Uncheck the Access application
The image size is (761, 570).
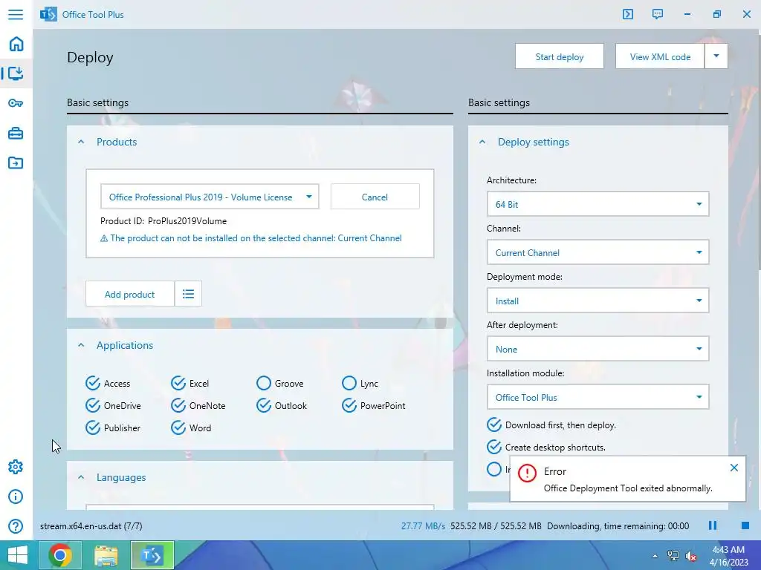click(93, 384)
